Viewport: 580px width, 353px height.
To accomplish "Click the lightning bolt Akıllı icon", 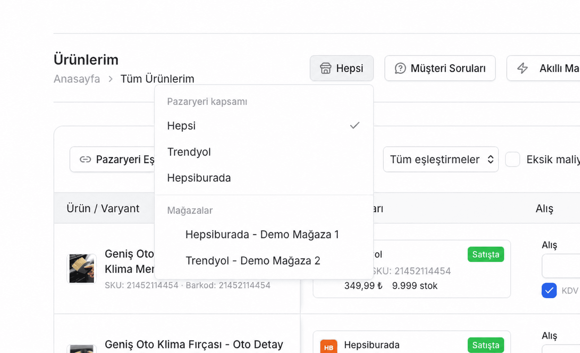I will 522,68.
